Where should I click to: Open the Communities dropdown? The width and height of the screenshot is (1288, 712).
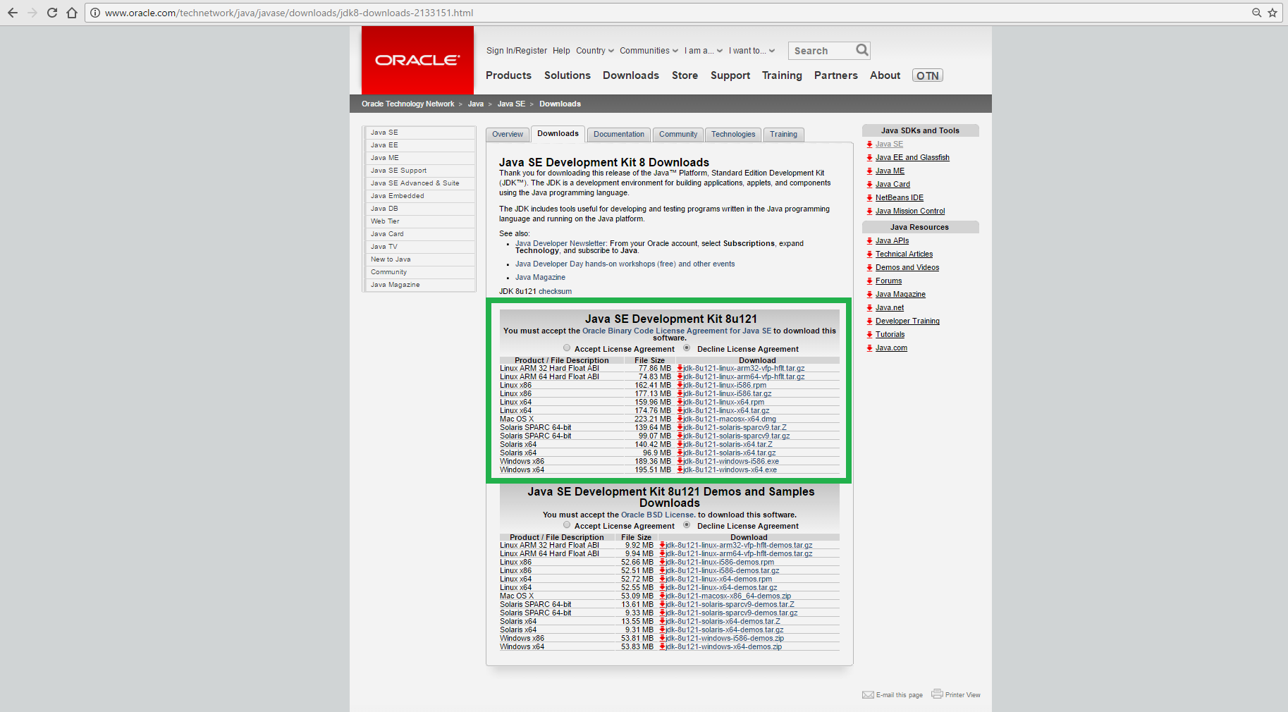(649, 51)
